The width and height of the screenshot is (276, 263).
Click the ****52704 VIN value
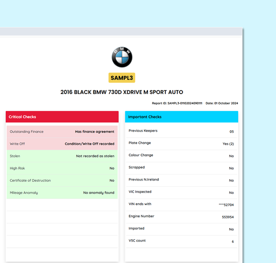[226, 205]
